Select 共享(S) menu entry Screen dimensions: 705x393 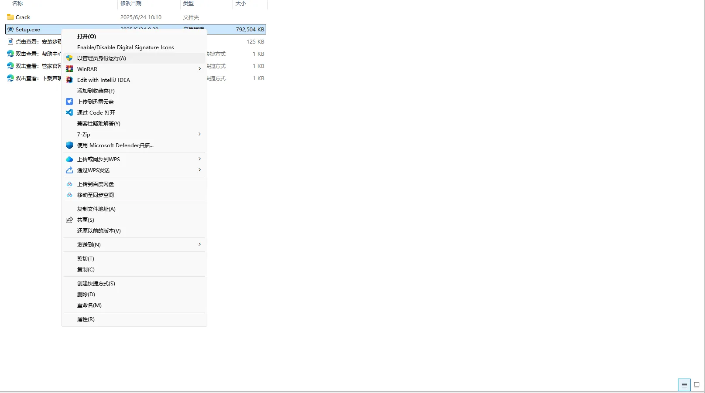134,220
